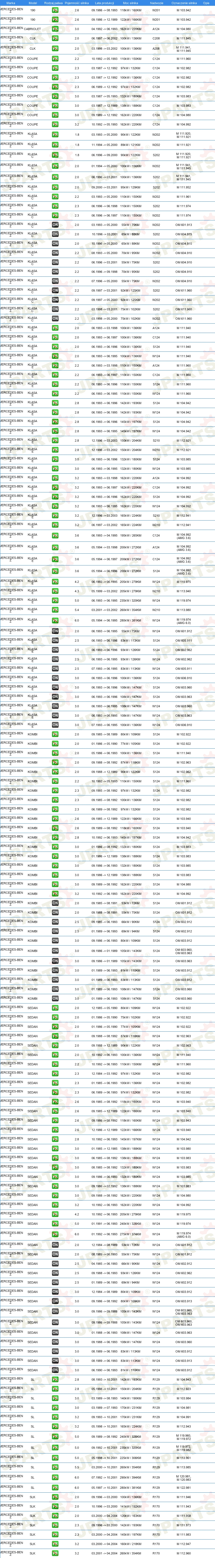Viewport: 215px width, 1558px height.
Task: Click petrol icon in SLK M 111.983 row
Action: (55, 1534)
